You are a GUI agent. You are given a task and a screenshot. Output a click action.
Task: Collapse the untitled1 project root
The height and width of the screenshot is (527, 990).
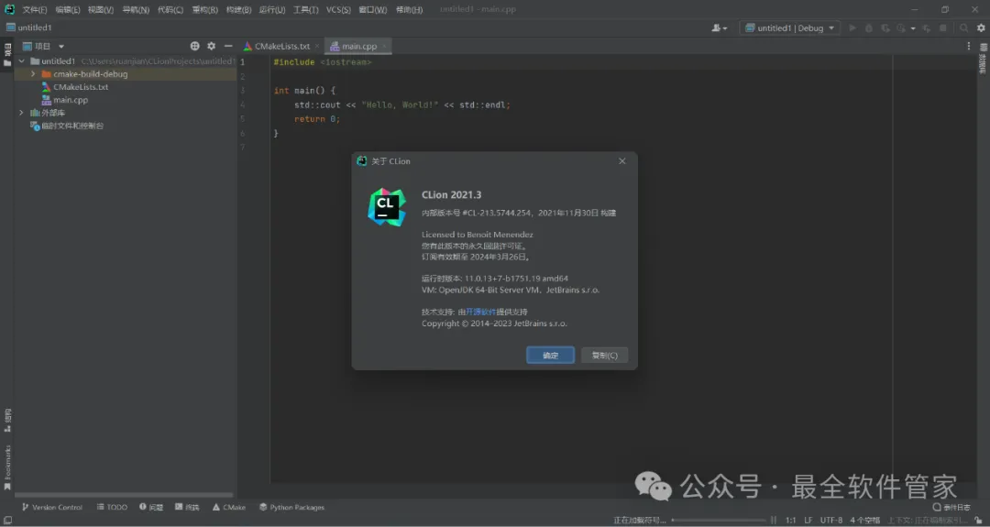point(21,61)
